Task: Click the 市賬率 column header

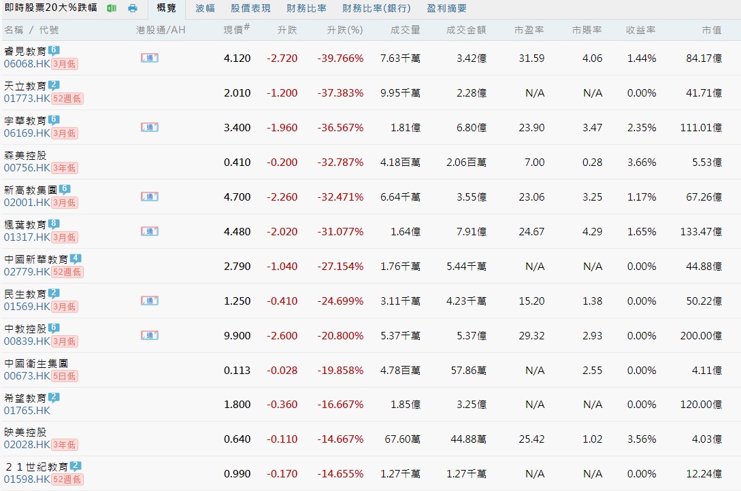Action: click(x=587, y=30)
